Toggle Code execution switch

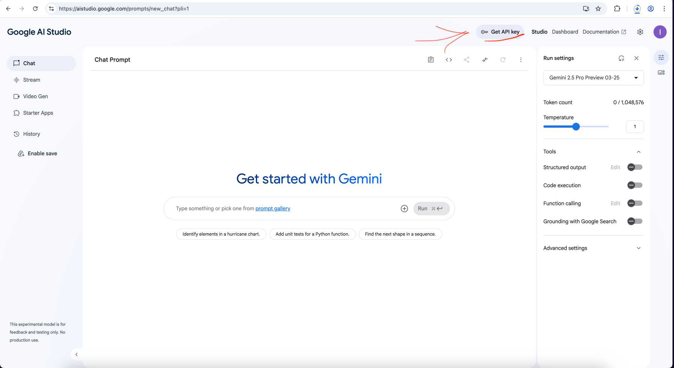[x=635, y=185]
